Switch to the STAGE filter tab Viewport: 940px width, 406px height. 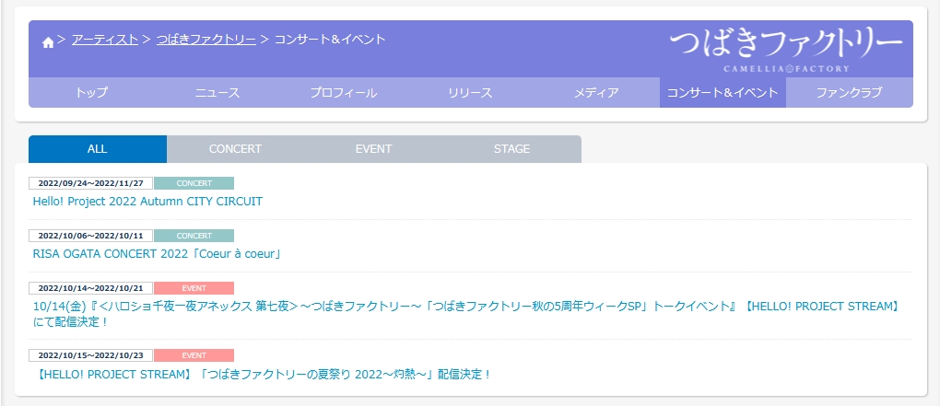(x=512, y=149)
